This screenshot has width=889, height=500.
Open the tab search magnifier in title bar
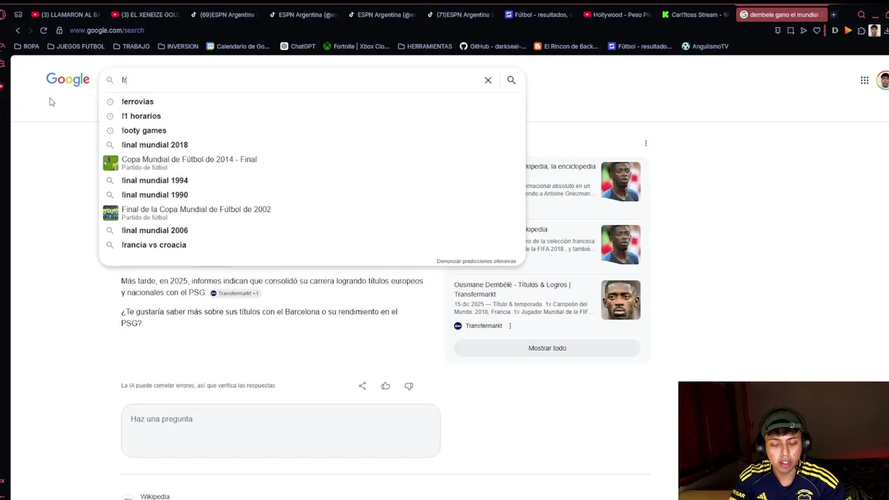tap(862, 15)
